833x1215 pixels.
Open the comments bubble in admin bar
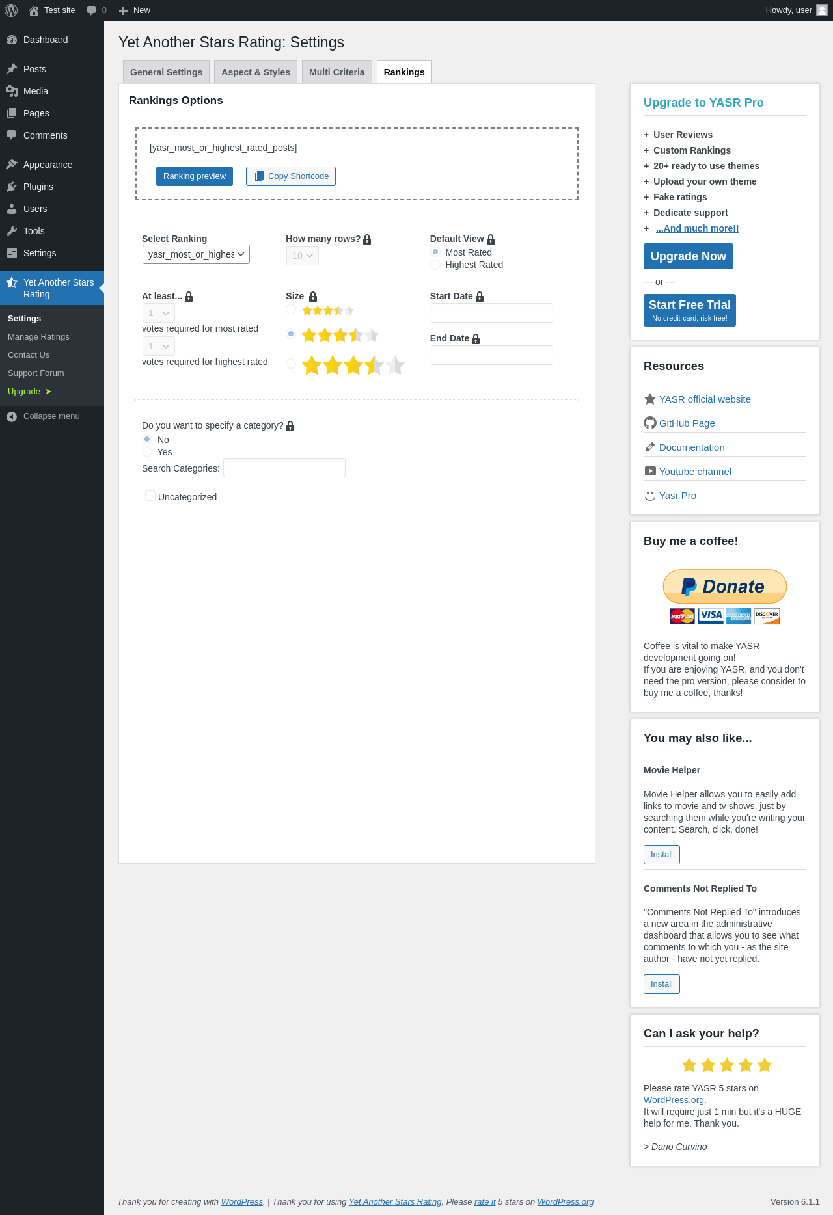pos(91,10)
